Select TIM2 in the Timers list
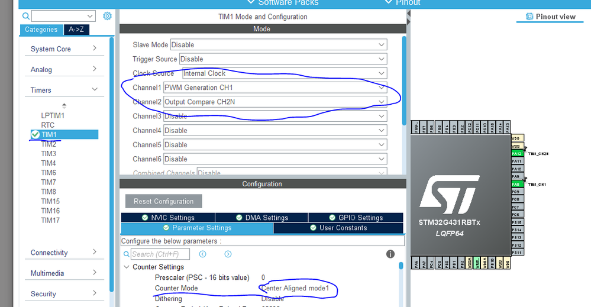Viewport: 591px width, 307px height. point(49,144)
